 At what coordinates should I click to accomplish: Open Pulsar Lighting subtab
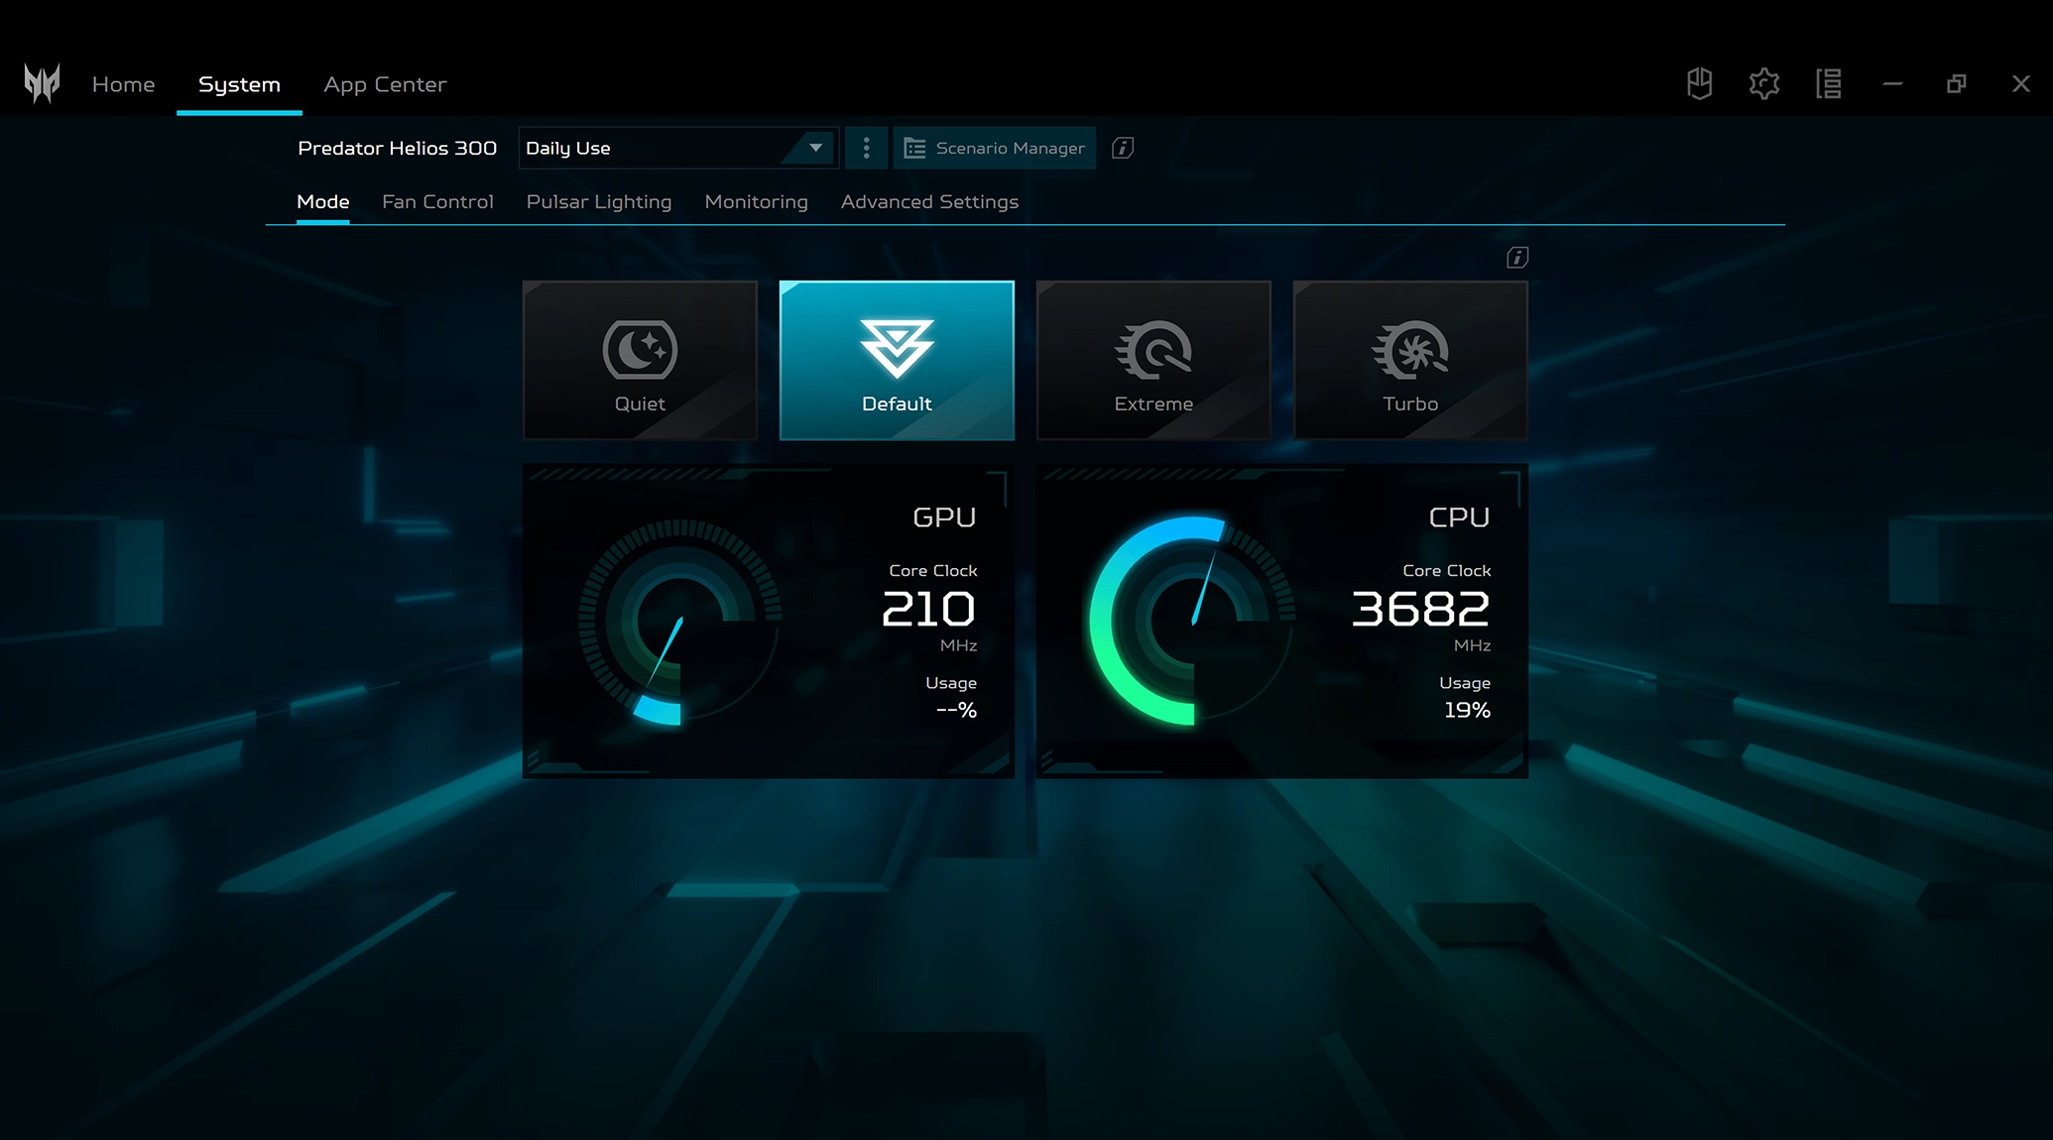click(x=599, y=202)
